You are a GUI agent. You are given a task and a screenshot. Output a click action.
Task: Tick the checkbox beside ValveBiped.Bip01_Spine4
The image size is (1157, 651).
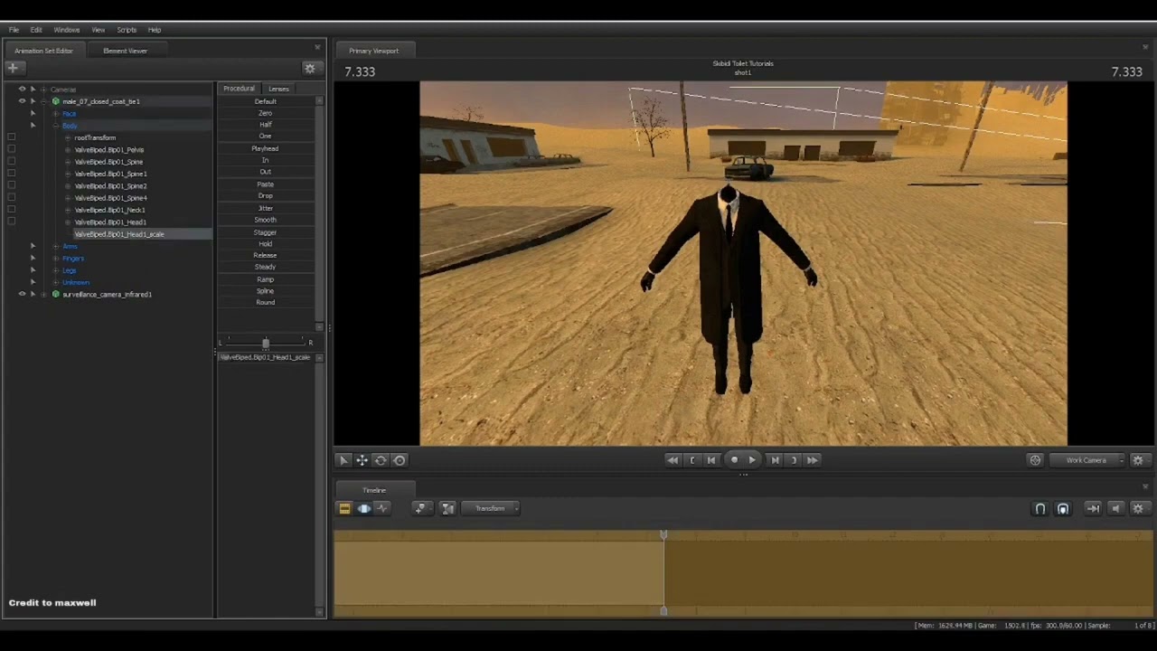[11, 197]
